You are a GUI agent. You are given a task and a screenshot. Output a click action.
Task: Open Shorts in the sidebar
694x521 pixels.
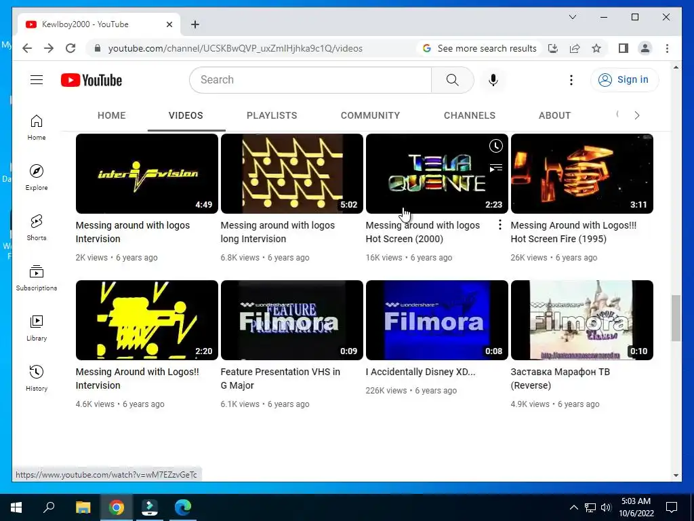tap(37, 228)
